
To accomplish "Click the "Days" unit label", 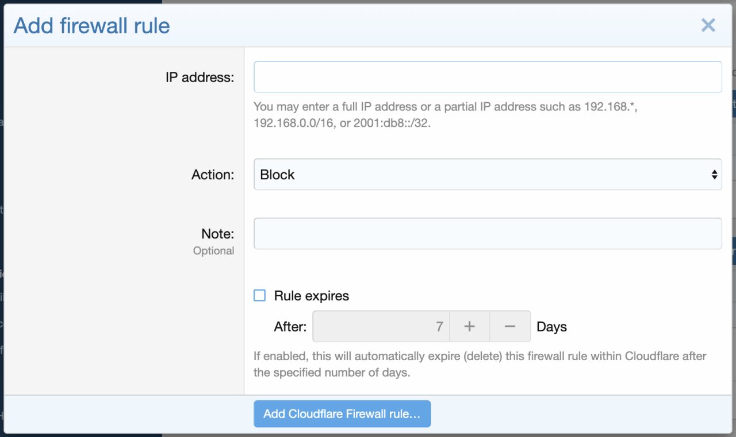I will [x=551, y=327].
